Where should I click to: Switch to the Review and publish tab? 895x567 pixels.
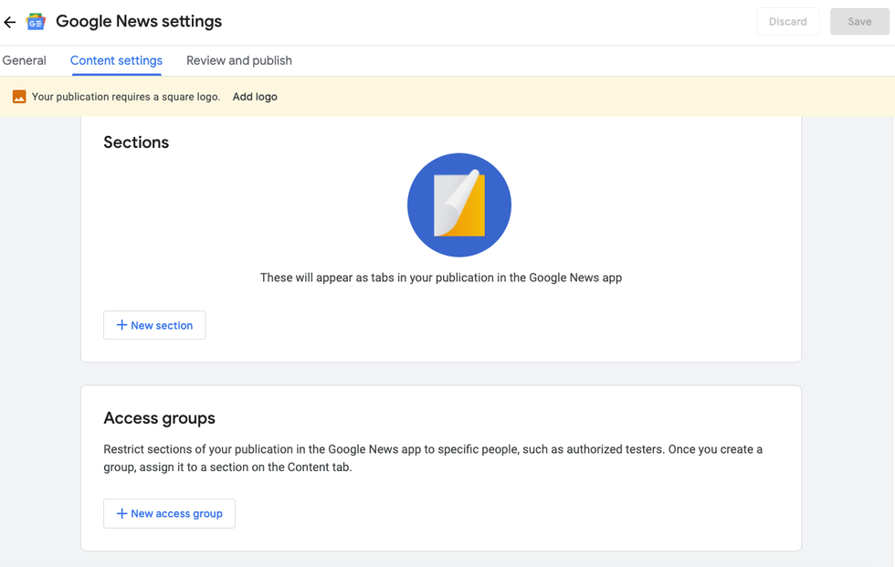pos(239,61)
